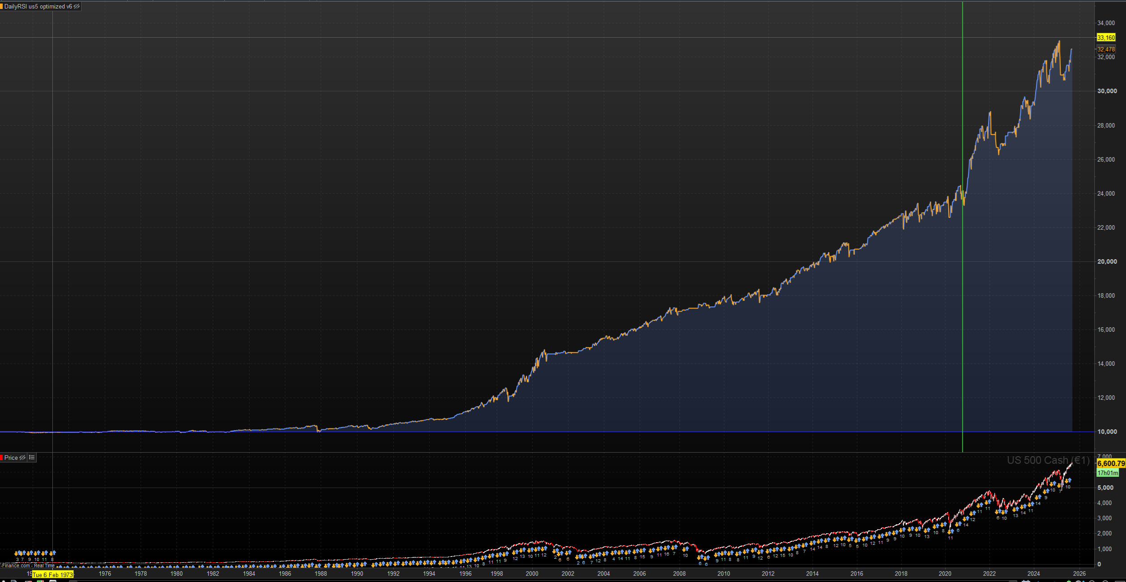The height and width of the screenshot is (582, 1126).
Task: Click the orange 32,478 value tag
Action: point(1106,49)
